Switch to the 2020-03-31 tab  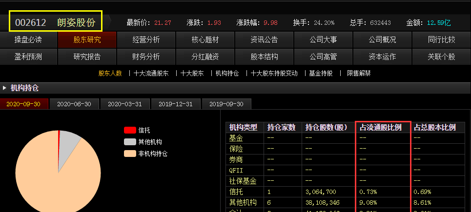point(124,104)
